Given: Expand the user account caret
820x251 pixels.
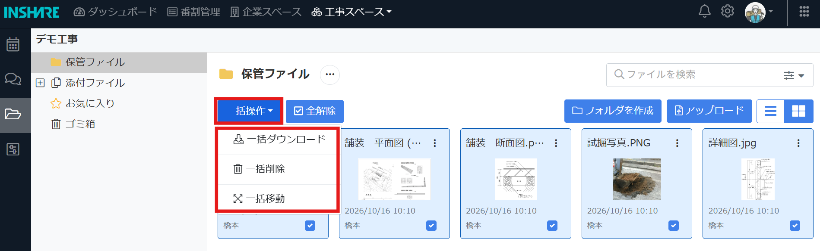Looking at the screenshot, I should tap(771, 12).
